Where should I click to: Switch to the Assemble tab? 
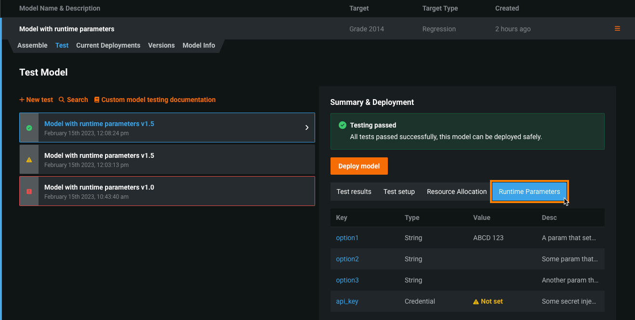tap(32, 45)
